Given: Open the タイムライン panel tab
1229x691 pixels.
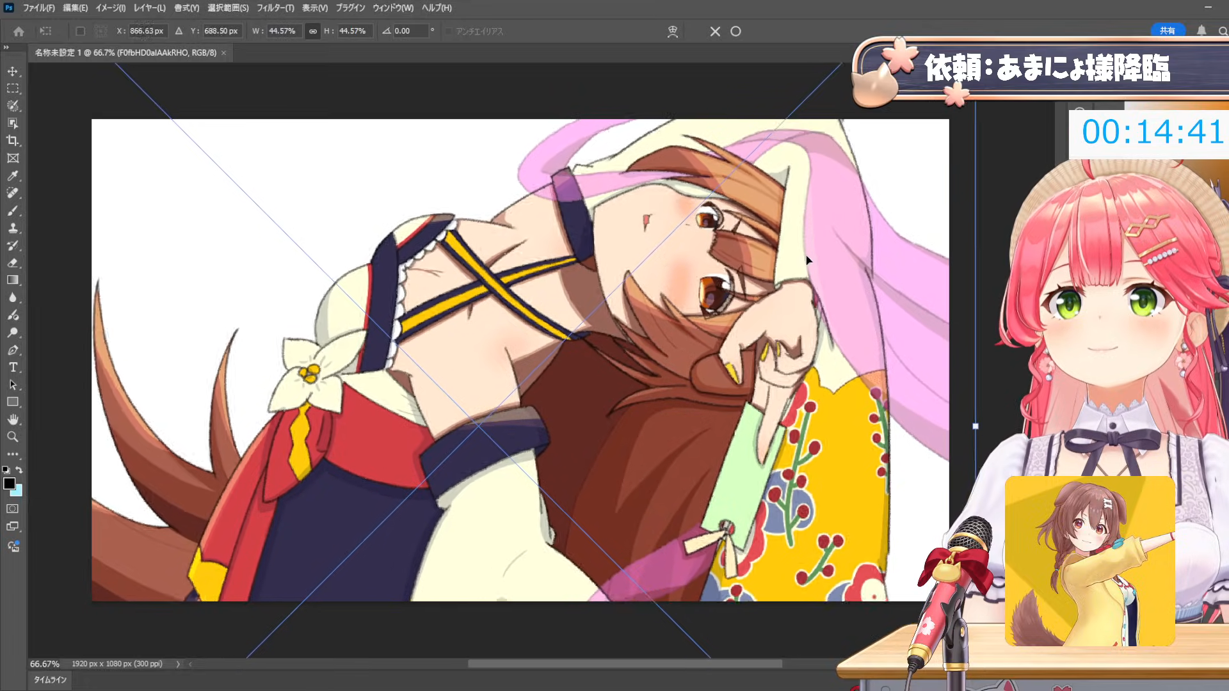Looking at the screenshot, I should pyautogui.click(x=50, y=680).
